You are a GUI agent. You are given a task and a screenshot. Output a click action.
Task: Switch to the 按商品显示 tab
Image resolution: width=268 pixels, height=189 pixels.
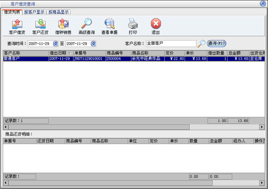click(58, 12)
